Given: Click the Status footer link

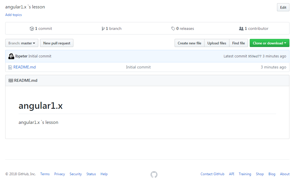Looking at the screenshot, I should pyautogui.click(x=91, y=174).
